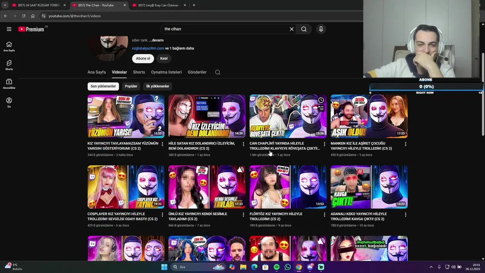Open options for COSPLAYER KIZ video
The height and width of the screenshot is (273, 485).
(163, 215)
